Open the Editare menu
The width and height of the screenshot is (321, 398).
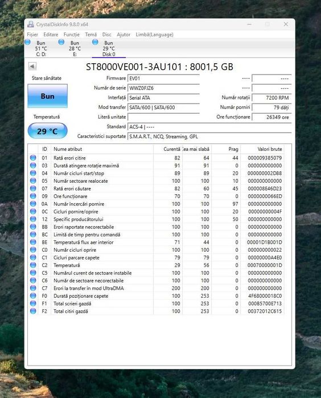(51, 35)
